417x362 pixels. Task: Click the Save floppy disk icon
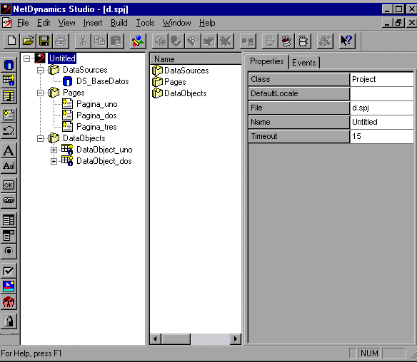(44, 41)
